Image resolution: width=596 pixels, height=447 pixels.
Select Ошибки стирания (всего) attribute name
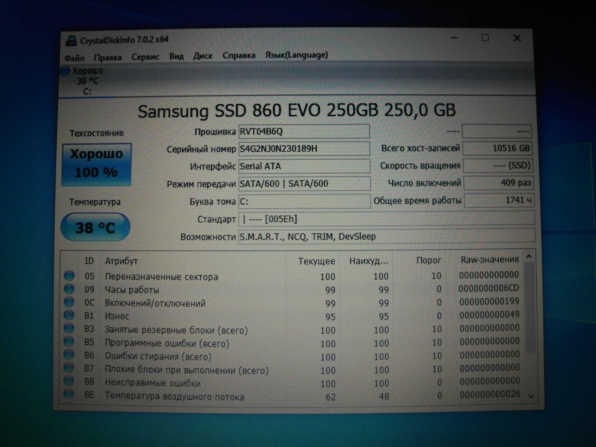[158, 356]
